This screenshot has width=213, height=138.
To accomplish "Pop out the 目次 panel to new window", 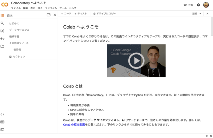I will point(49,15).
